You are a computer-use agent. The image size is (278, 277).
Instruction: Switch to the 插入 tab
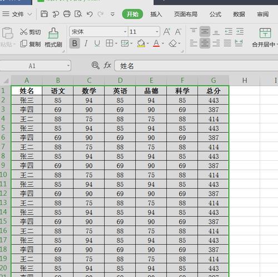(156, 14)
